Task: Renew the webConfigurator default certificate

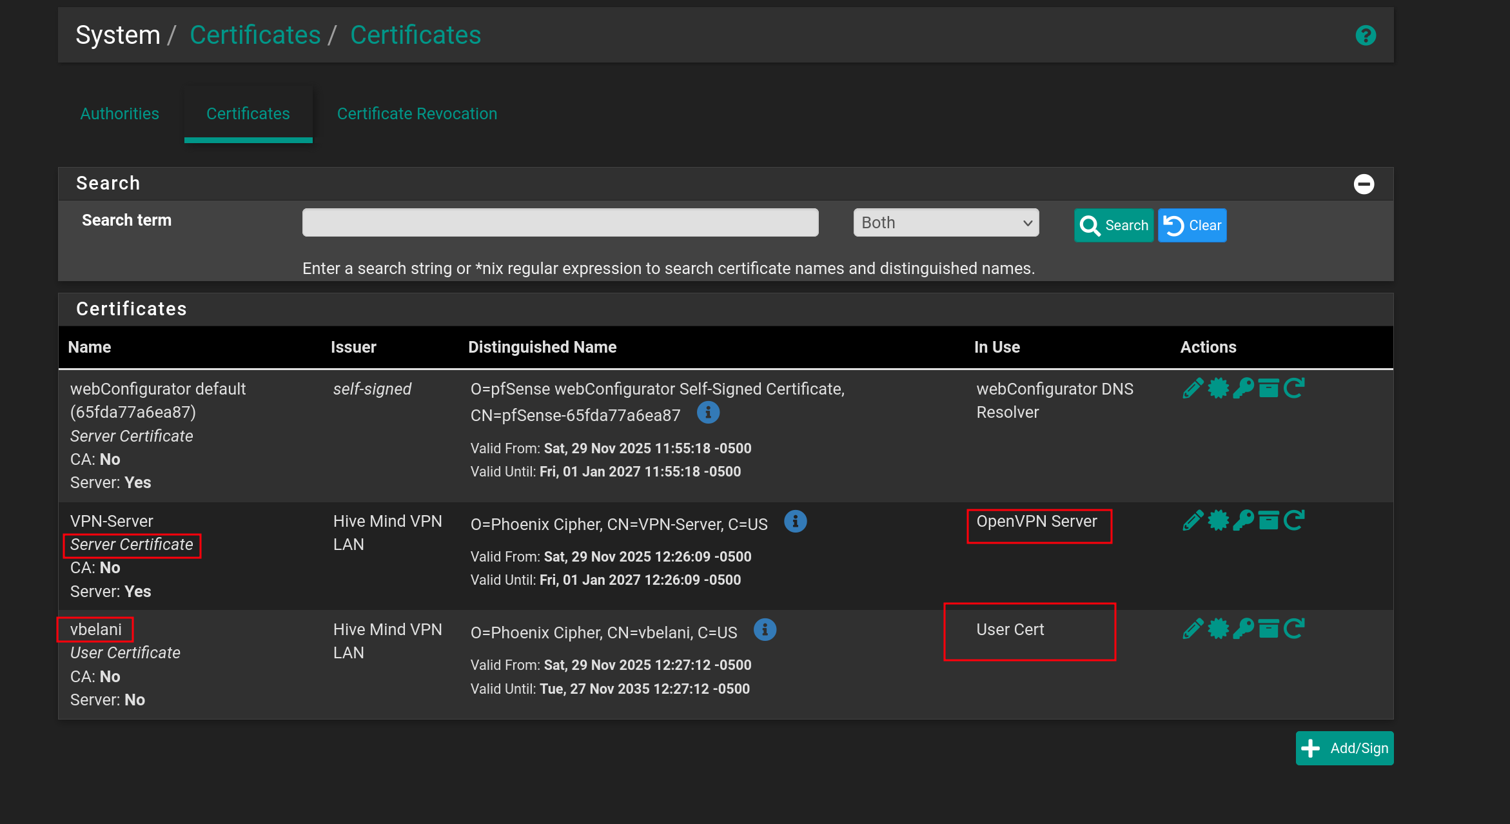Action: point(1295,388)
